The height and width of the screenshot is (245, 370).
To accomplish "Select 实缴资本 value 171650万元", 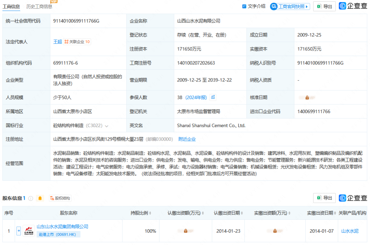I will [309, 49].
